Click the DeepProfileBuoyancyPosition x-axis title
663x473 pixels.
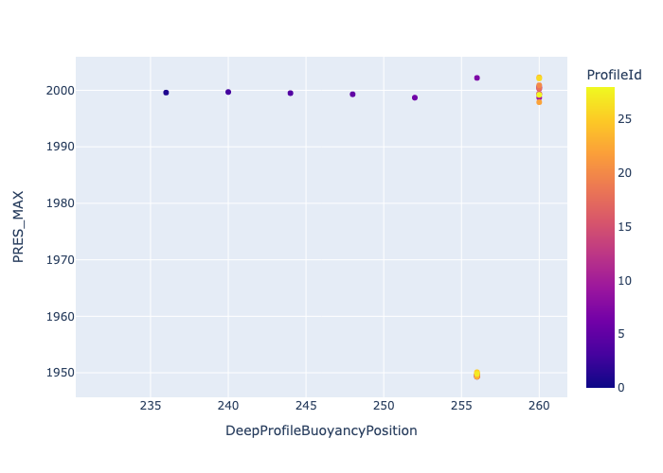(x=321, y=430)
